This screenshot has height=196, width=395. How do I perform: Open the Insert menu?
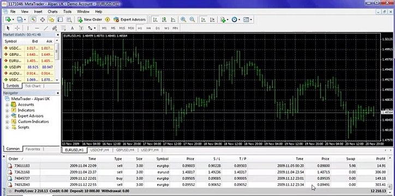click(x=38, y=11)
